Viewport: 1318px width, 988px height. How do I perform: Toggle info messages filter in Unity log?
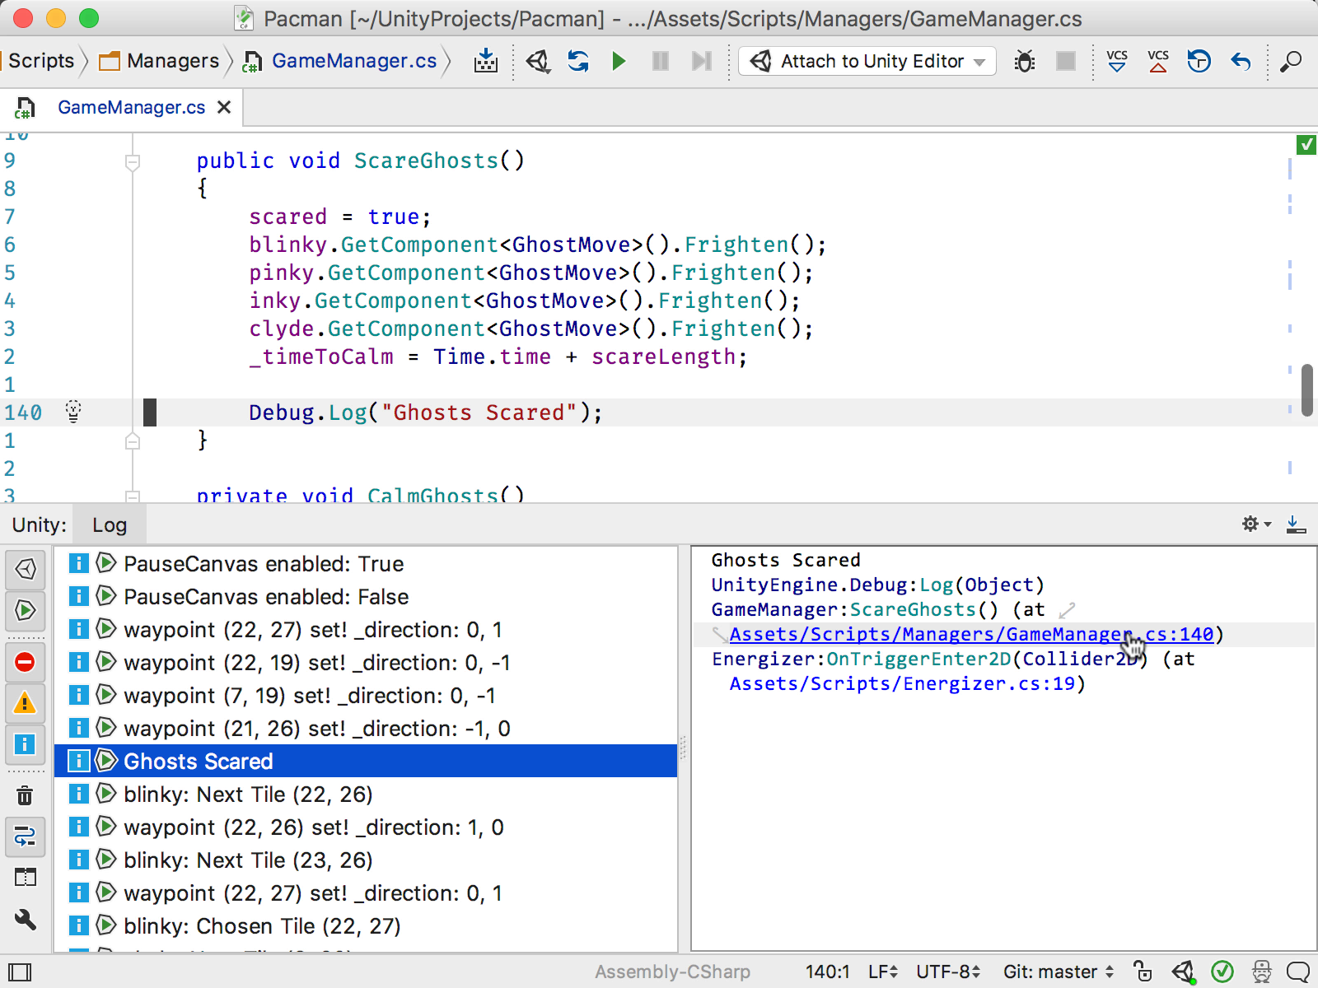coord(25,744)
